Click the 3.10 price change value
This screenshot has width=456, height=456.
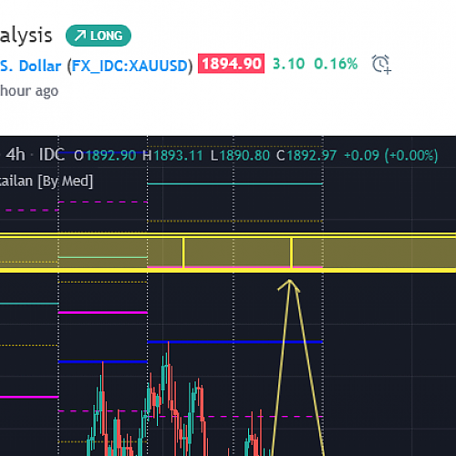(x=288, y=64)
